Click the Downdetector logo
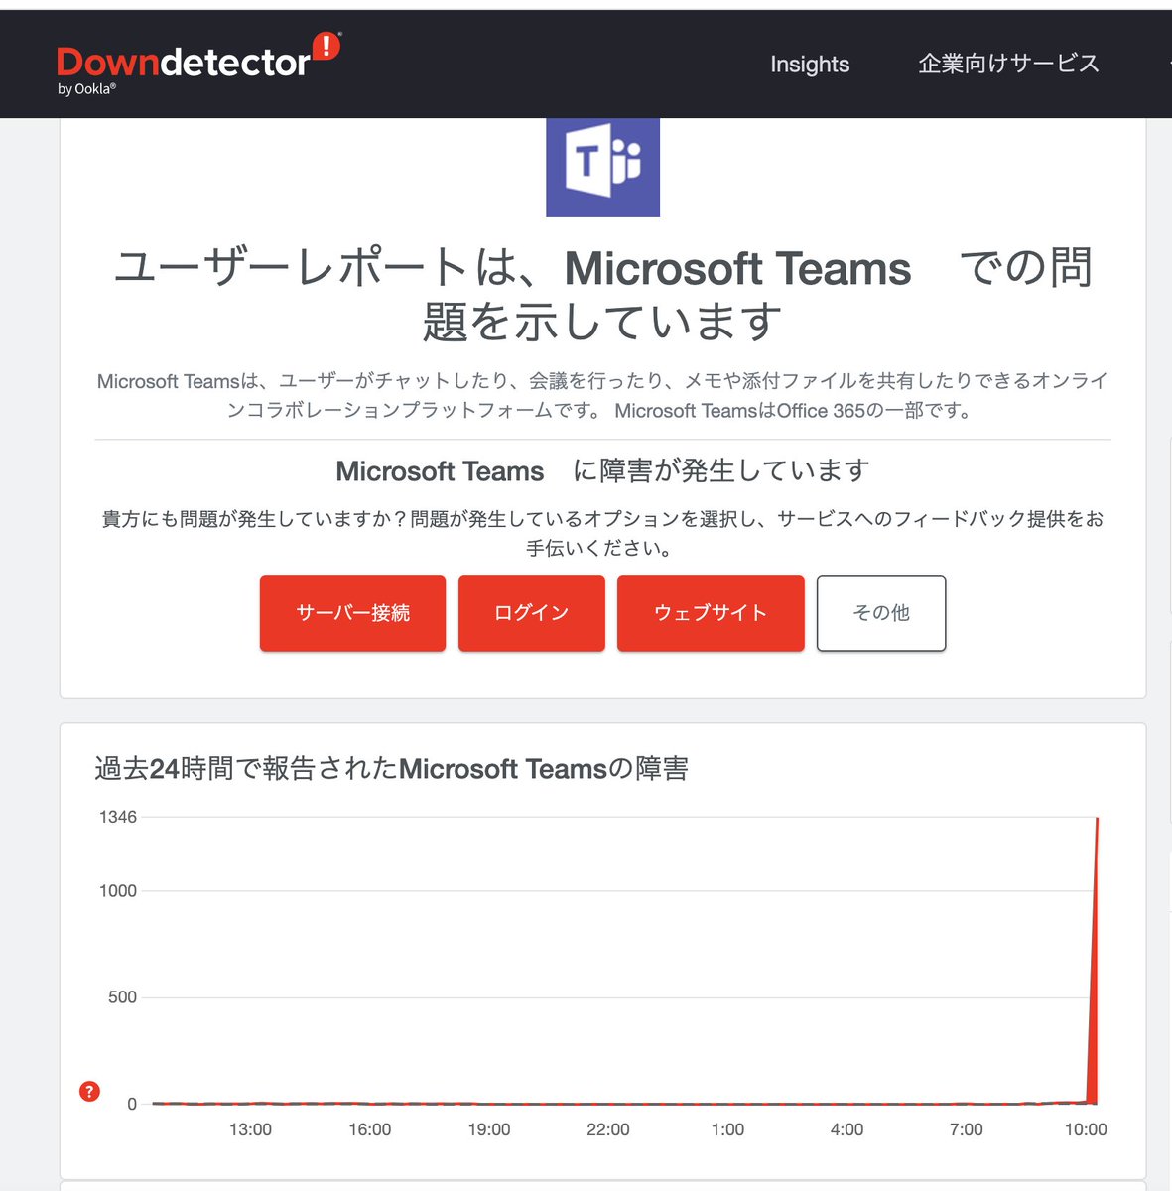The height and width of the screenshot is (1191, 1172). click(198, 64)
